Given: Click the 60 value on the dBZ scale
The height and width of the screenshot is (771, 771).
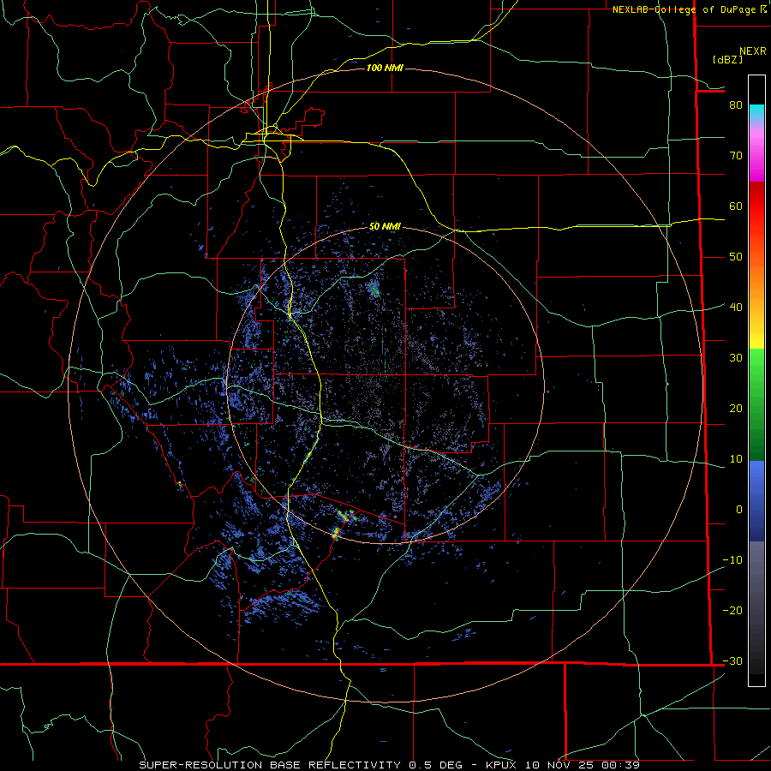Looking at the screenshot, I should coord(736,206).
